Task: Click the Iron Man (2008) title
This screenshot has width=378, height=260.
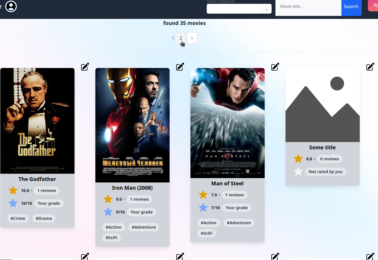Action: [132, 188]
